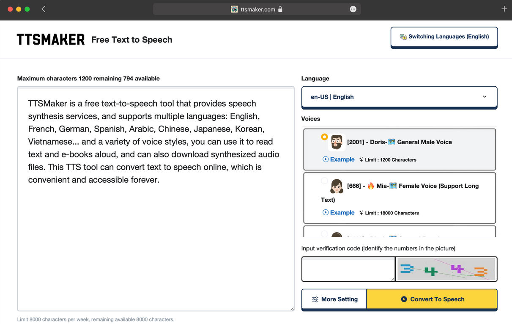
Task: Click the Safari back arrow
Action: tap(44, 9)
